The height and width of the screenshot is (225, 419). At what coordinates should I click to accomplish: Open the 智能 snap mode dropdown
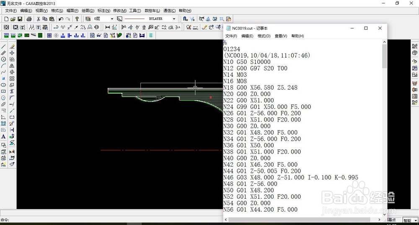(416, 220)
